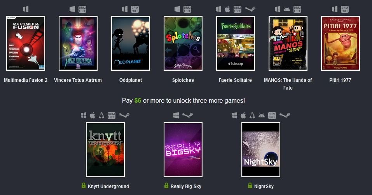Click the Windows icon above Vincere Totus Astrum
The image size is (372, 195).
pos(72,9)
